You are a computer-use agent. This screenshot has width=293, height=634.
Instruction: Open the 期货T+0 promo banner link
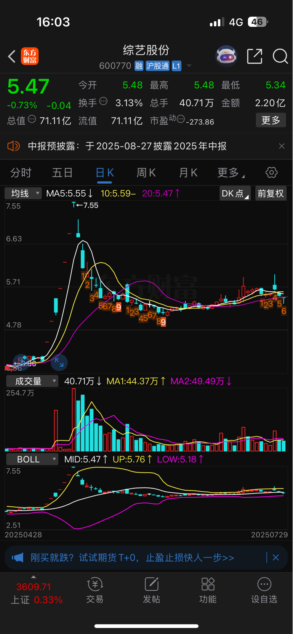[132, 557]
